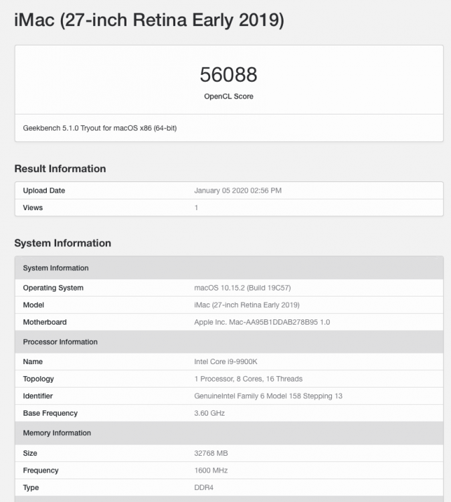Click the 56088 OpenCL score number
Screen dimensions: 451x502
pyautogui.click(x=229, y=74)
